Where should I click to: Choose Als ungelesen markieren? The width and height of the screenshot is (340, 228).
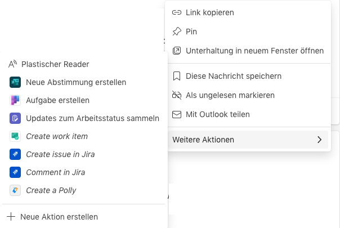pos(230,95)
